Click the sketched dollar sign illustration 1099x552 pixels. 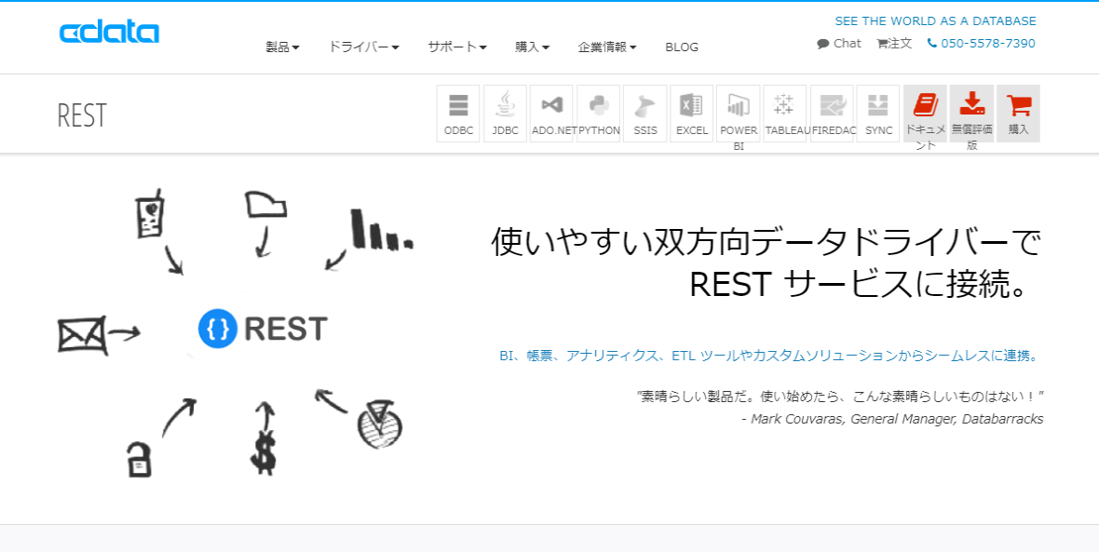264,453
